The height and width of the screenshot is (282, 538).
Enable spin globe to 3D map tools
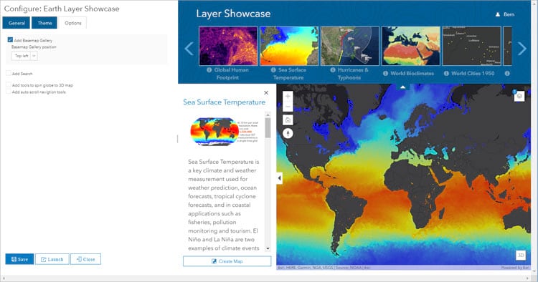9,85
